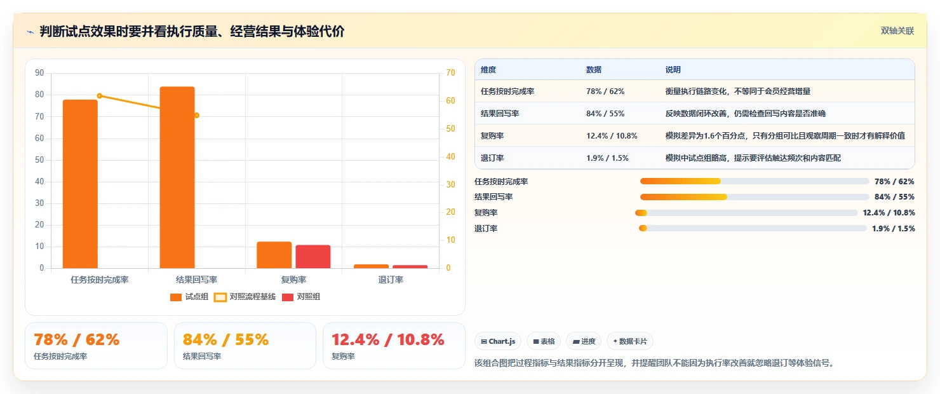Image resolution: width=940 pixels, height=394 pixels.
Task: Click the lightning icon beside the title
Action: click(x=30, y=32)
